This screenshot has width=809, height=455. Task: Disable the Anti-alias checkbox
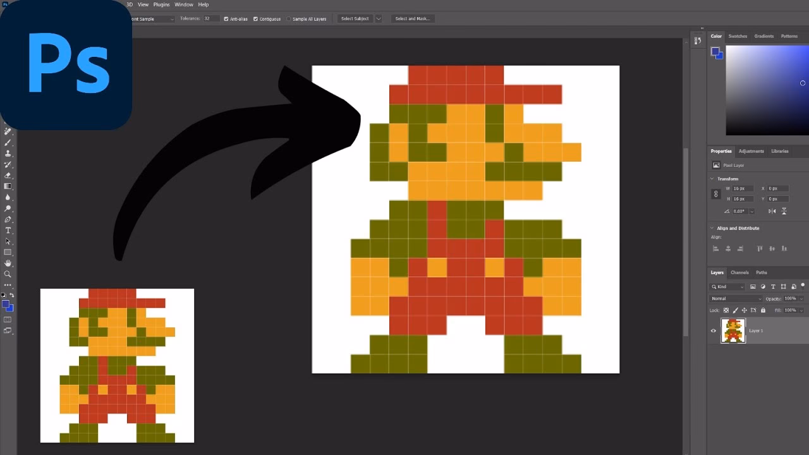pos(227,19)
